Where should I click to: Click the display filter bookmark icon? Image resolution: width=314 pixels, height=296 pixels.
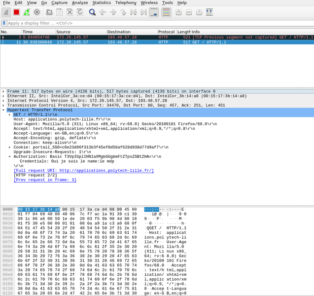4,23
